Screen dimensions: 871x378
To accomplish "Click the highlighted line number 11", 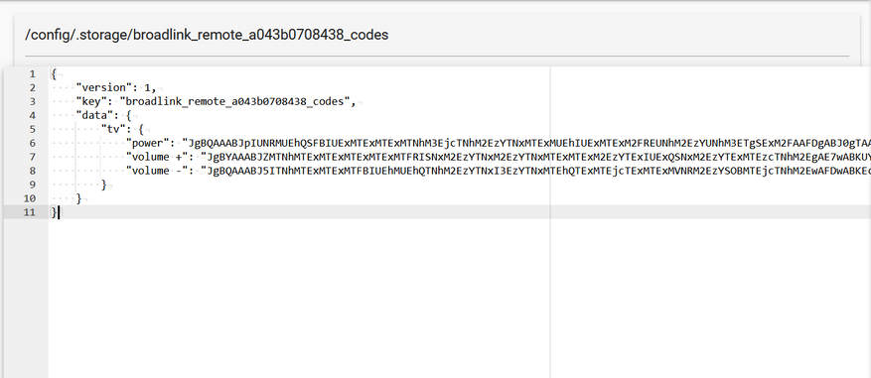I will pos(29,212).
